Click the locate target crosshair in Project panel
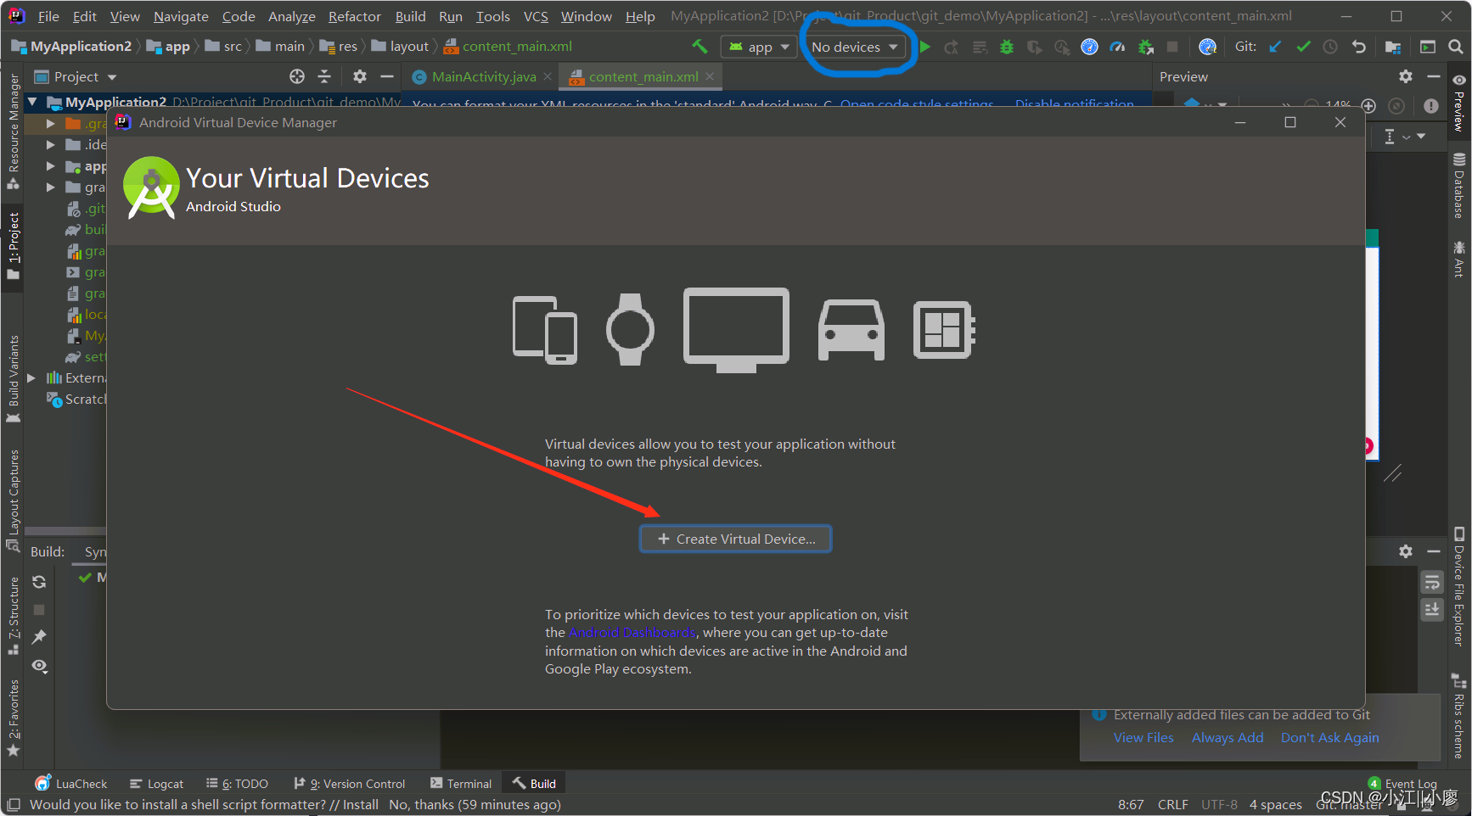1472x816 pixels. coord(297,76)
